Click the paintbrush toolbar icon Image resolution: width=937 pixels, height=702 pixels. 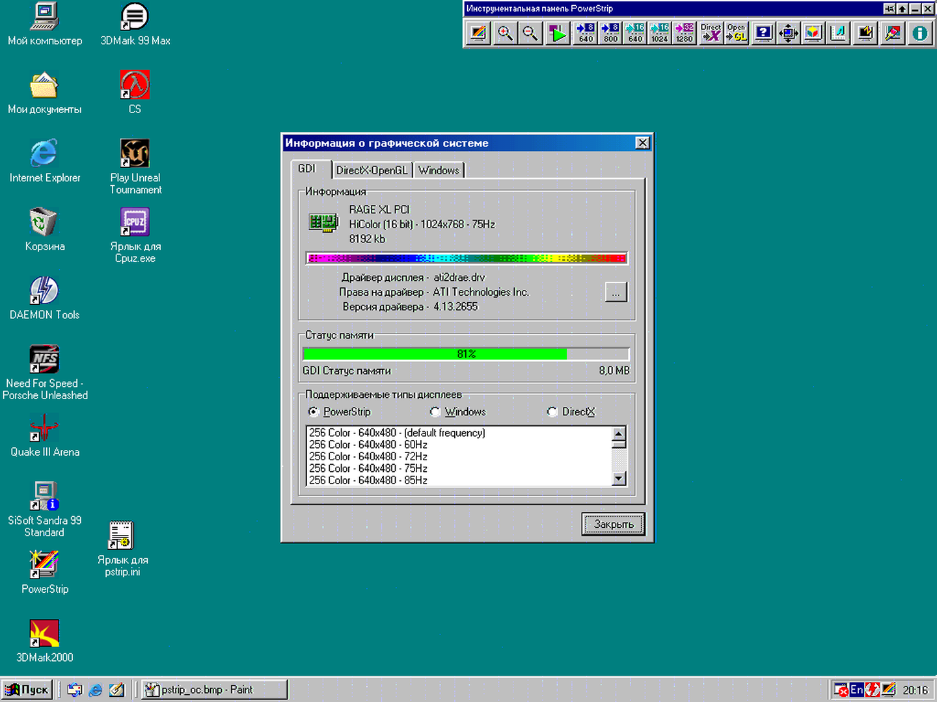893,32
